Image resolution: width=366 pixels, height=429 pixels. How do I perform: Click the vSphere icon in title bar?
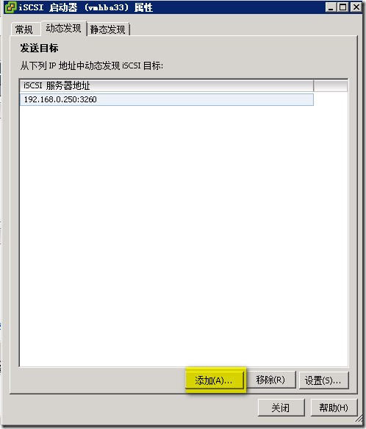(10, 7)
